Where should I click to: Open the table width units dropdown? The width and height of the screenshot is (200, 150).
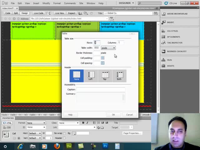point(108,48)
